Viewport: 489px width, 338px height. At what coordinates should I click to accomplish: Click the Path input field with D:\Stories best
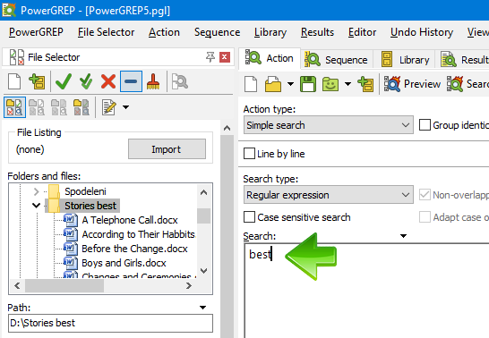coord(110,323)
